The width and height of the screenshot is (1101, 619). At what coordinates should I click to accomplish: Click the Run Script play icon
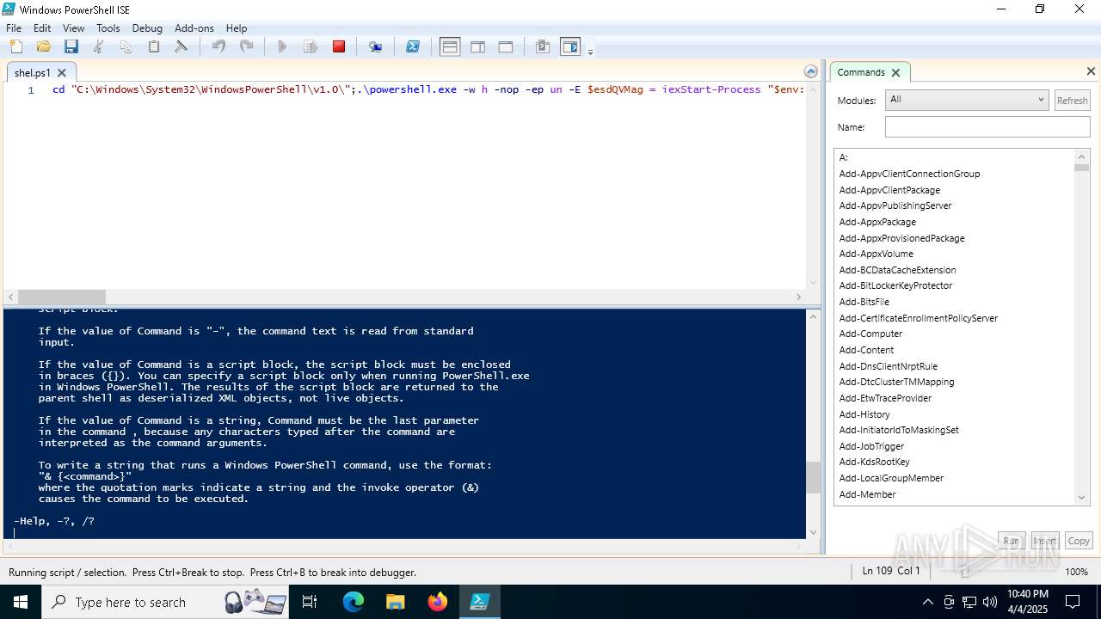(x=282, y=46)
